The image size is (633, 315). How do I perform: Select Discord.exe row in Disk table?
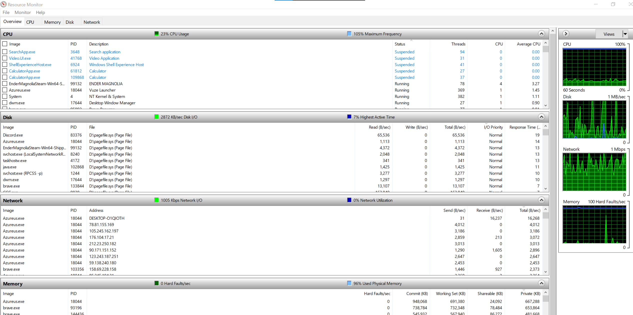[x=272, y=135]
